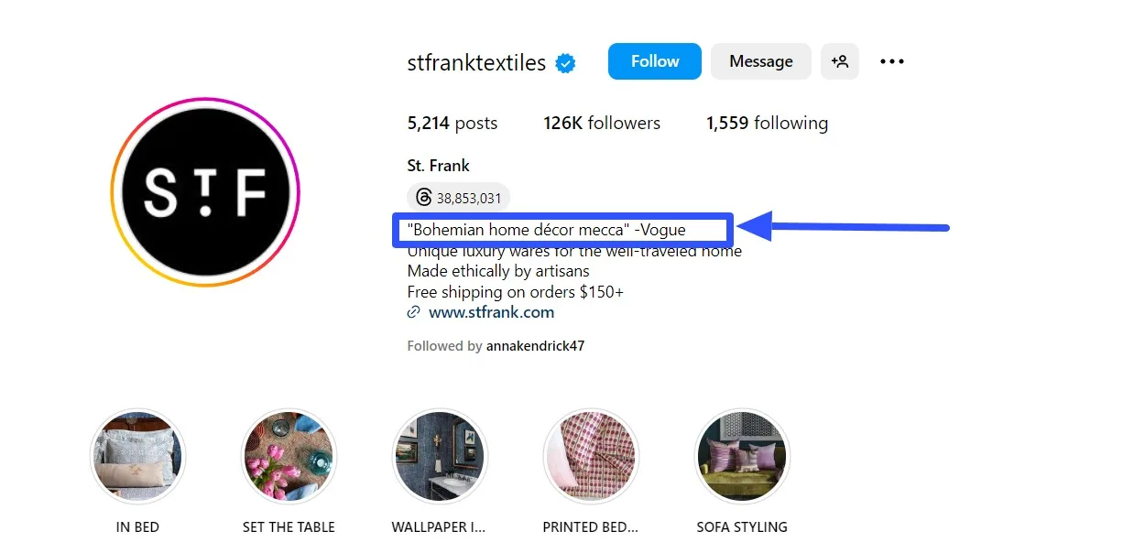View the 1,559 following list
The height and width of the screenshot is (553, 1145).
pyautogui.click(x=767, y=123)
